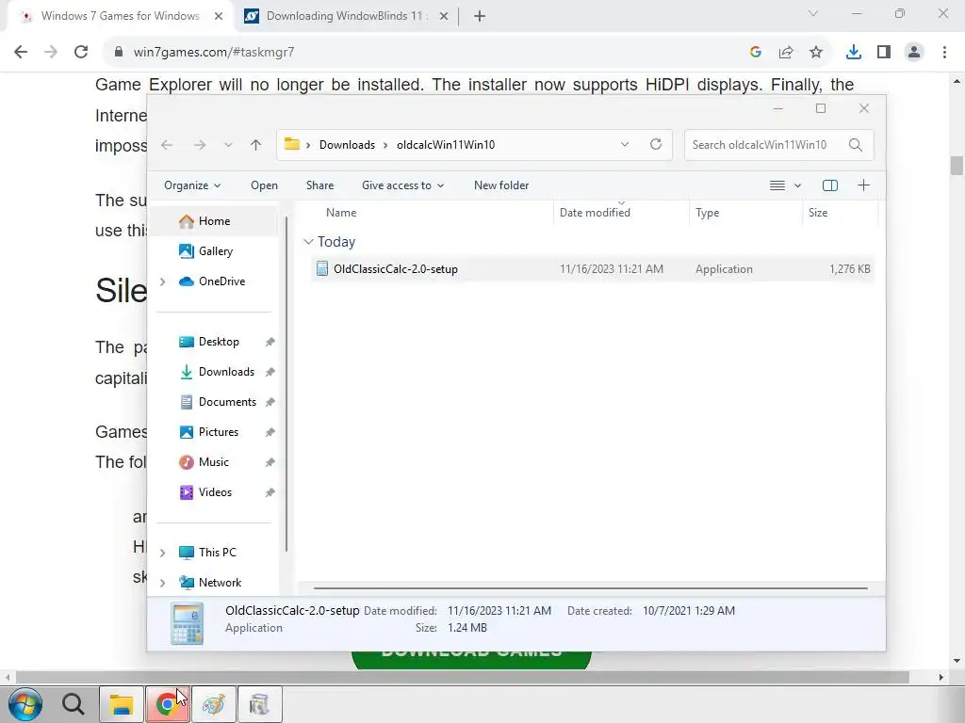Select the OldClassicCalc-2.0-setup file

592,269
